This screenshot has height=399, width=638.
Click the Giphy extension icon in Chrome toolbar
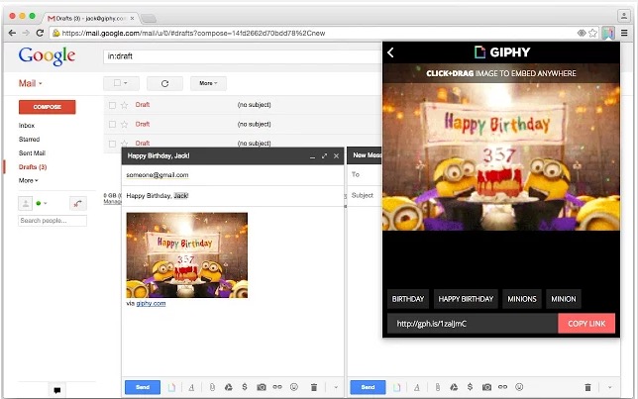[608, 33]
